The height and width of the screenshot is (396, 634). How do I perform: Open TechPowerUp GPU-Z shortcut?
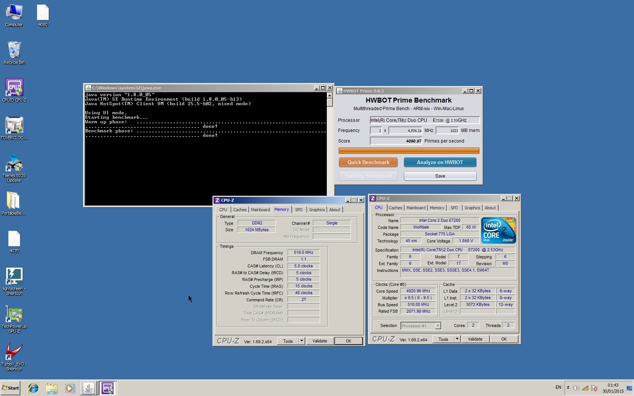[14, 319]
